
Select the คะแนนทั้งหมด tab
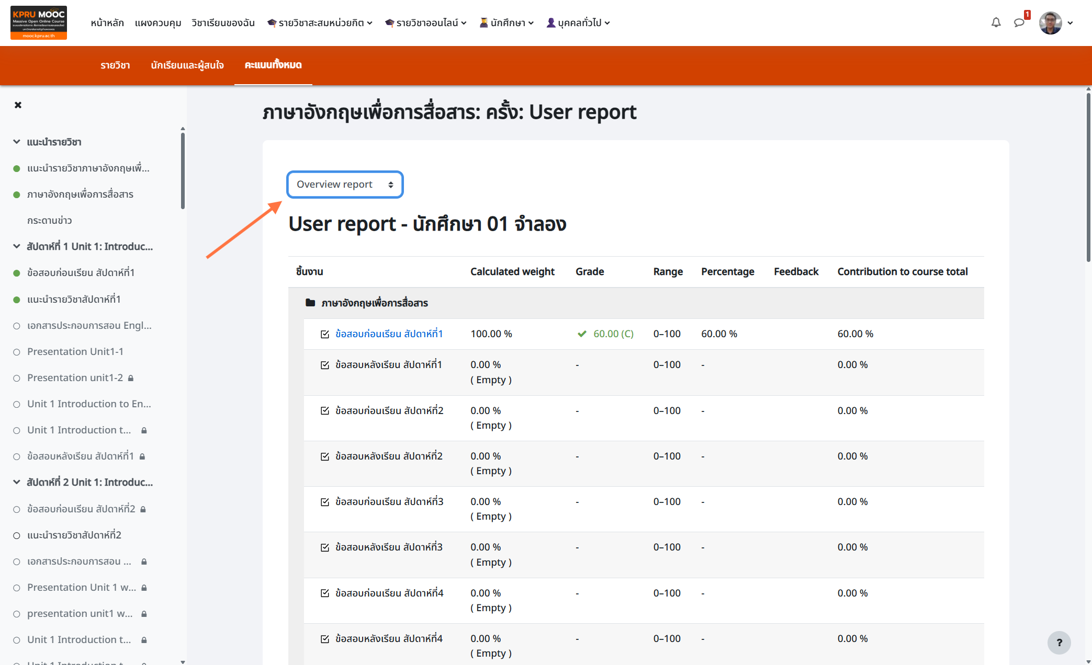[x=273, y=65]
